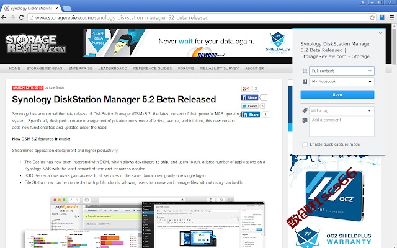Share article via Facebook Share button
The image size is (397, 248).
(249, 97)
